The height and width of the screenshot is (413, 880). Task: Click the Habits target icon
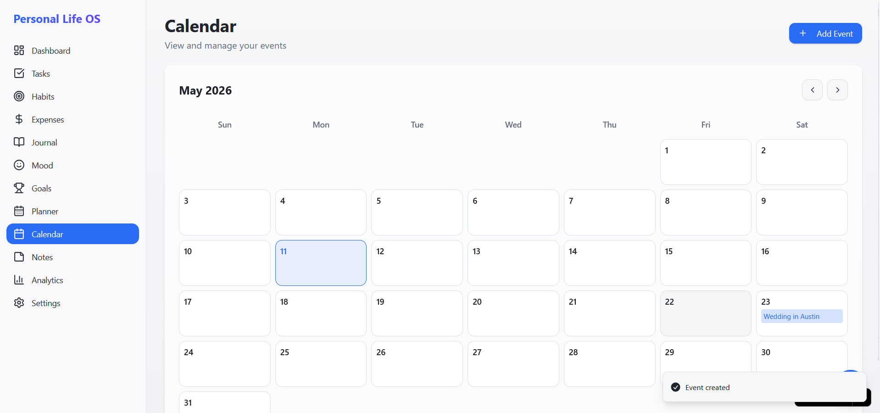(x=19, y=96)
